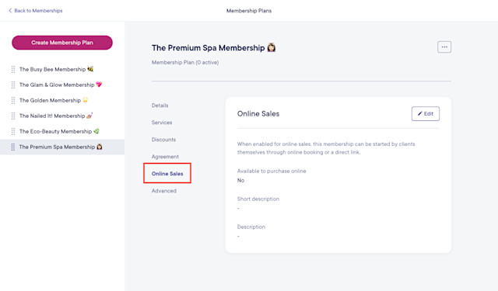Open the Advanced section
Viewport: 498px width, 291px height.
click(164, 191)
